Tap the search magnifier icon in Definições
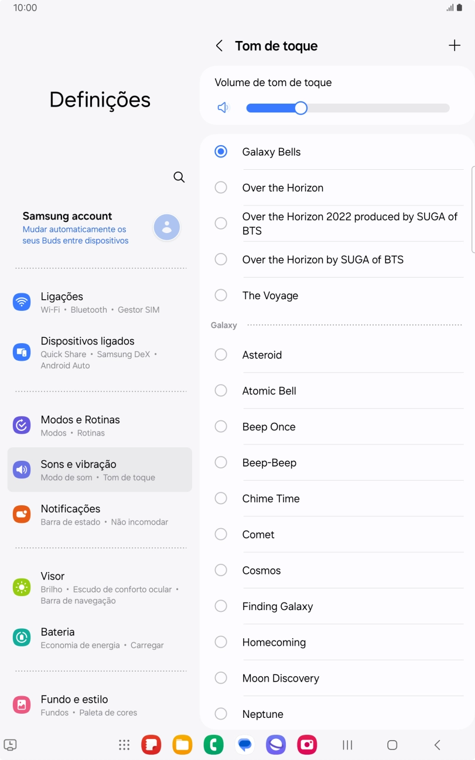475x760 pixels. pos(179,177)
